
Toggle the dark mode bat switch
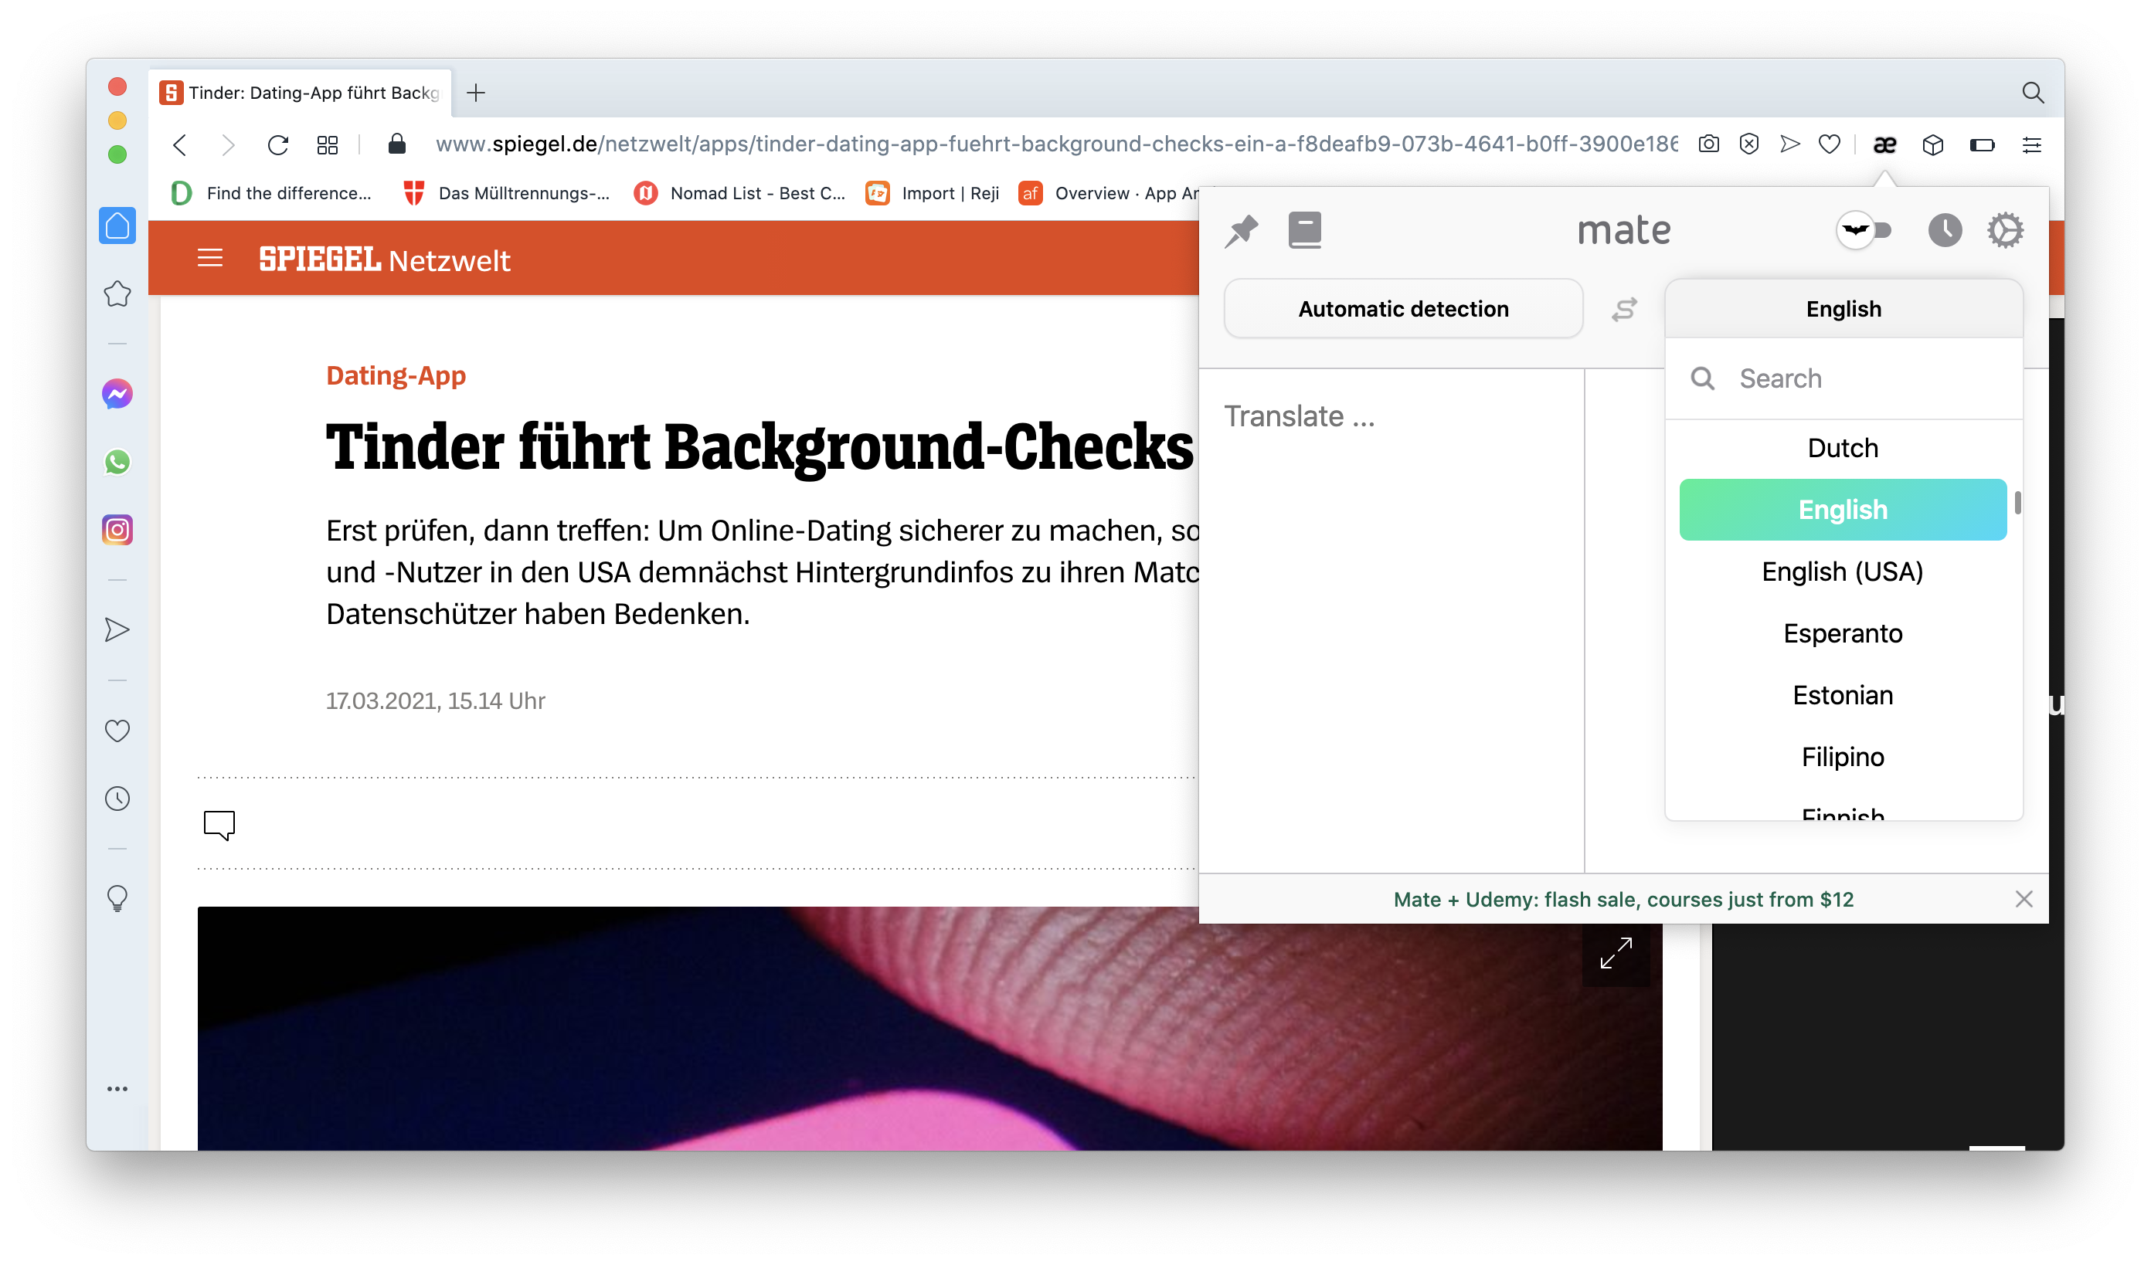[x=1864, y=229]
